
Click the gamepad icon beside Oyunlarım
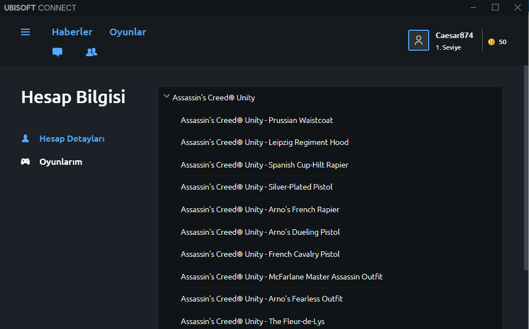[x=25, y=162]
